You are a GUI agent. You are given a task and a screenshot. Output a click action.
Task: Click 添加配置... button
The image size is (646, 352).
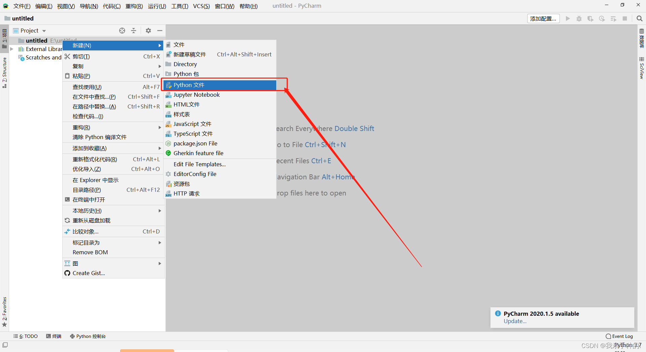543,18
